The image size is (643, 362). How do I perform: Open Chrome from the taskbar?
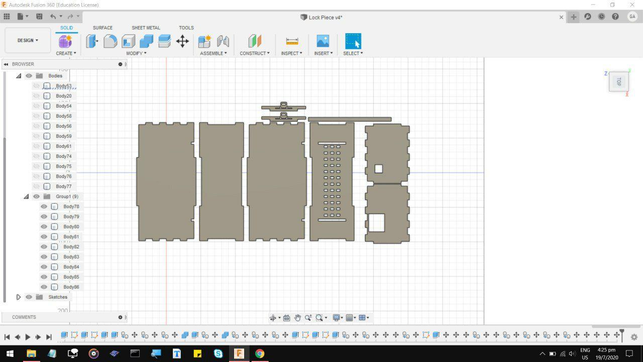[x=260, y=353]
